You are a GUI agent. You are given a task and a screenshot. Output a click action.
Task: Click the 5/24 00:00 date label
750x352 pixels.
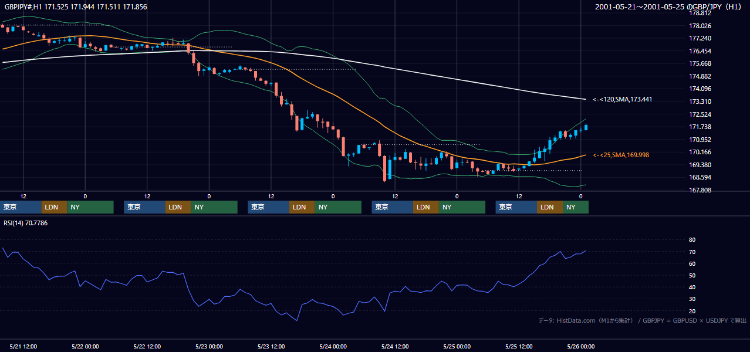[333, 346]
